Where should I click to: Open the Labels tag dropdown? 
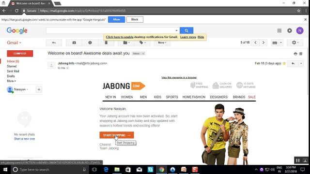[142, 43]
